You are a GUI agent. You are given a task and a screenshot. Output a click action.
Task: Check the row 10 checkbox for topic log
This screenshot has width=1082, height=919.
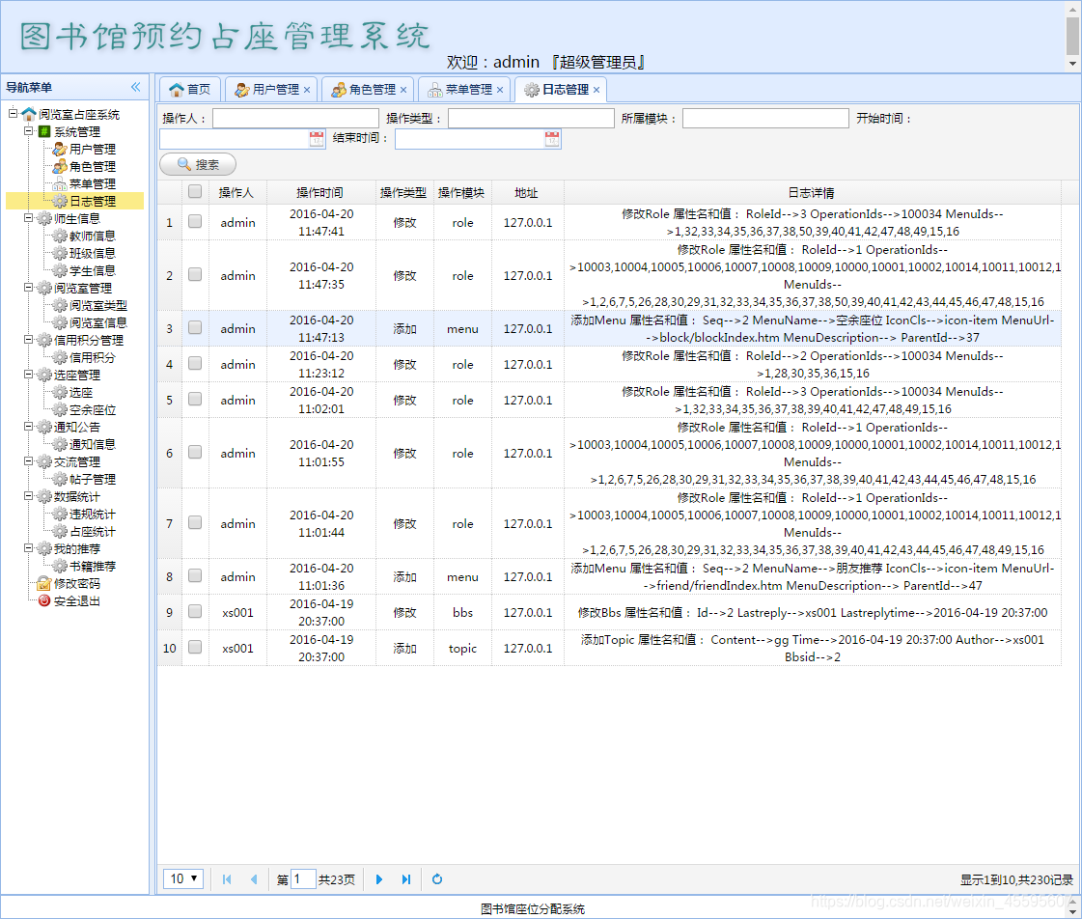[195, 647]
